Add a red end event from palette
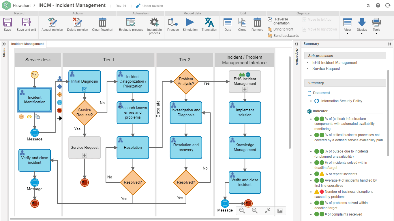Viewport: 394px width, 221px height. (x=60, y=110)
